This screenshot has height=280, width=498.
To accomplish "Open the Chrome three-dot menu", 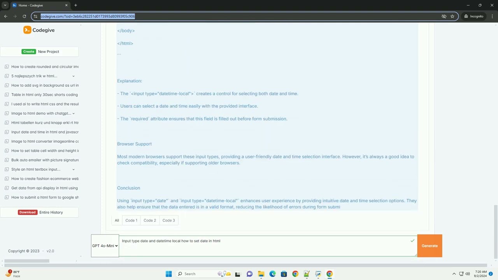I will 493,16.
